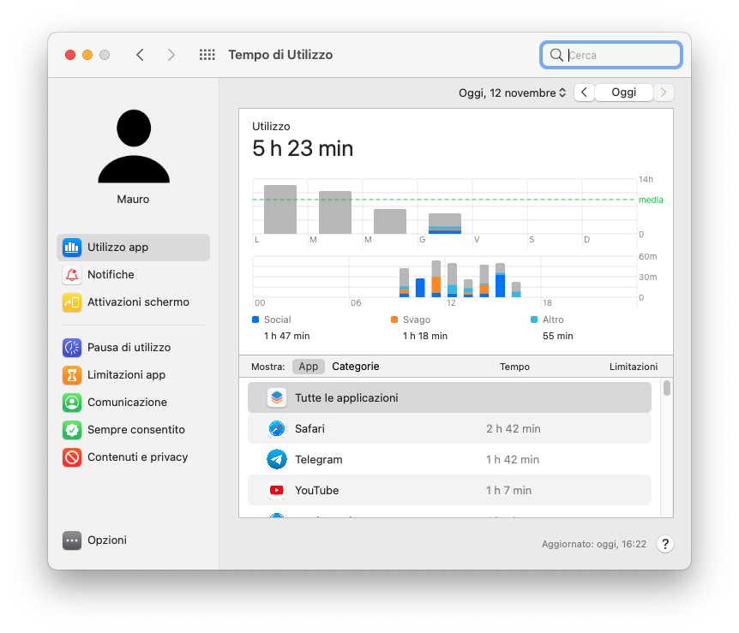Viewport: 739px width, 633px height.
Task: Click the magnifier icon in search field
Action: coord(556,55)
